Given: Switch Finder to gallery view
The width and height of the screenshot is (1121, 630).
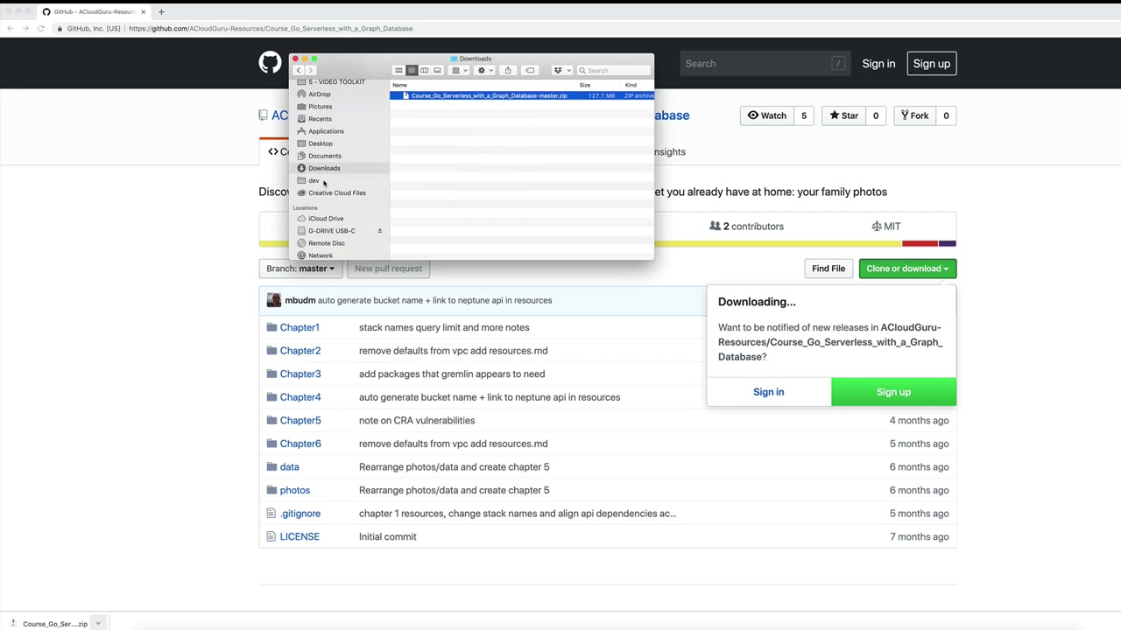Looking at the screenshot, I should (x=438, y=70).
